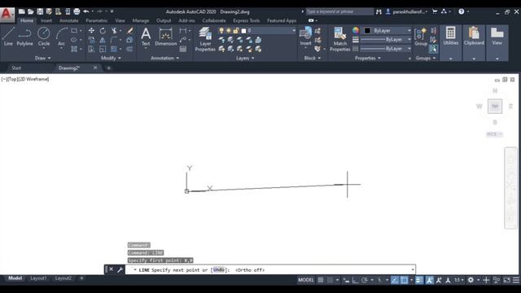521x293 pixels.
Task: Switch to the Start file tab
Action: coord(16,68)
